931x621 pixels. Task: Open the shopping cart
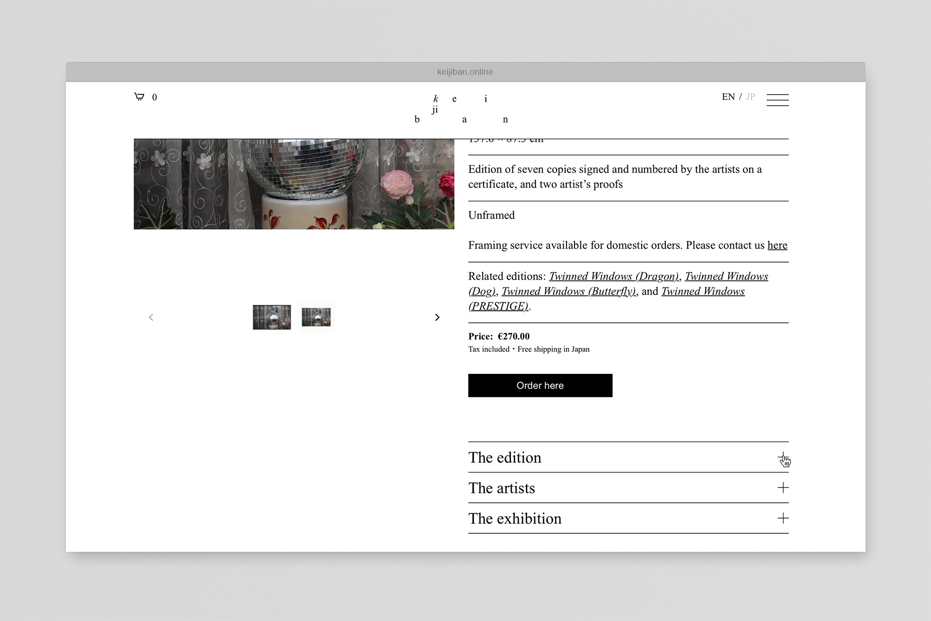click(140, 97)
